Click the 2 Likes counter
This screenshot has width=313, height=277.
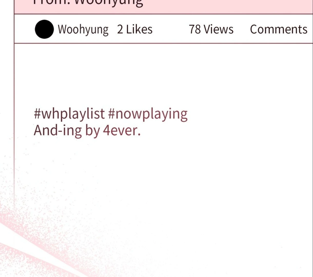coord(135,29)
